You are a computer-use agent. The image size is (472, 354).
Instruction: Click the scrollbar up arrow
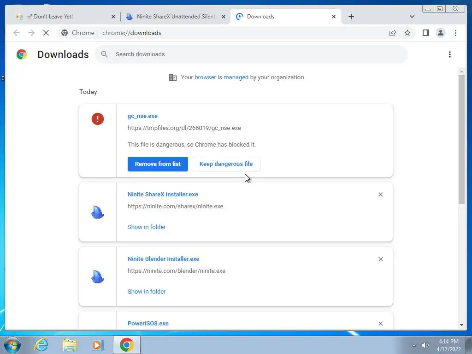[x=461, y=71]
